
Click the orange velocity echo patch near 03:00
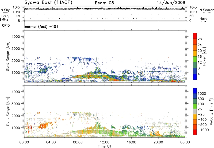coord(43,126)
